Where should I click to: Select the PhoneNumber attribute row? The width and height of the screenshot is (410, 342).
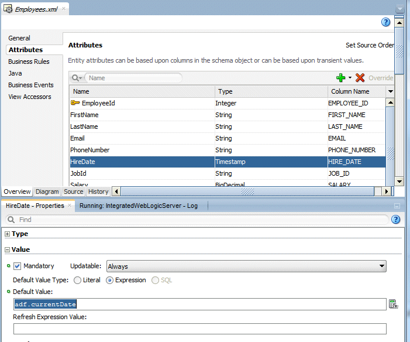tap(228, 150)
